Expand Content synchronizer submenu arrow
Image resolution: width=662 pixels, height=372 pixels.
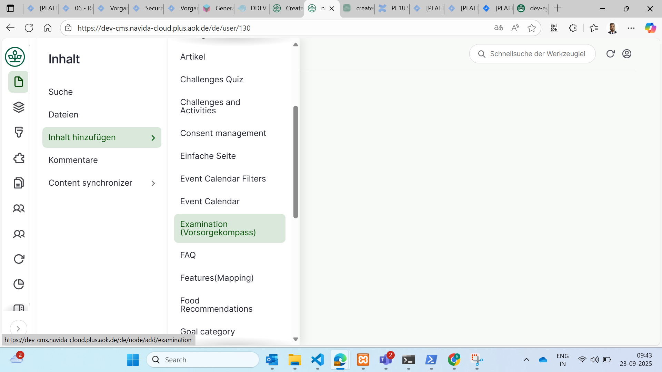pyautogui.click(x=153, y=183)
